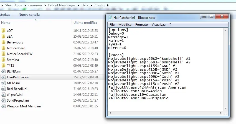Click the sf_prefs.ini file icon
Viewport: 236px width, 124px height.
point(3,94)
